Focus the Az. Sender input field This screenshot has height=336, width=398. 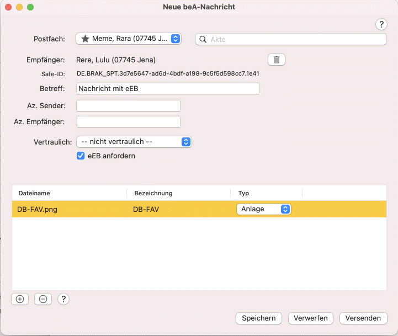coord(128,105)
